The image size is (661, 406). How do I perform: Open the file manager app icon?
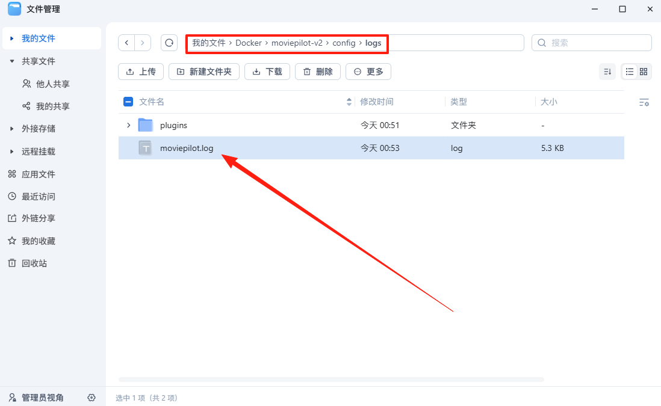pyautogui.click(x=13, y=9)
